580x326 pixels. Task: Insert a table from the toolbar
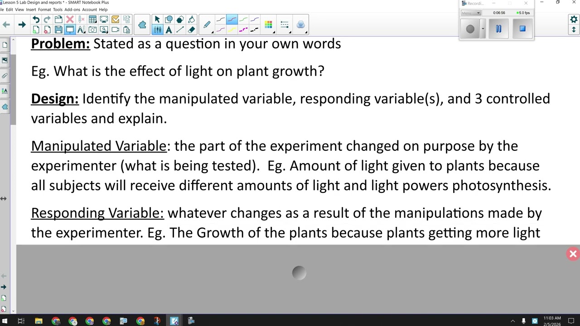pos(92,19)
